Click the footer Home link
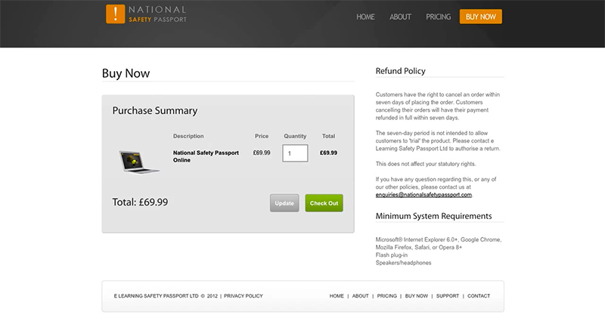The width and height of the screenshot is (605, 324). (337, 296)
